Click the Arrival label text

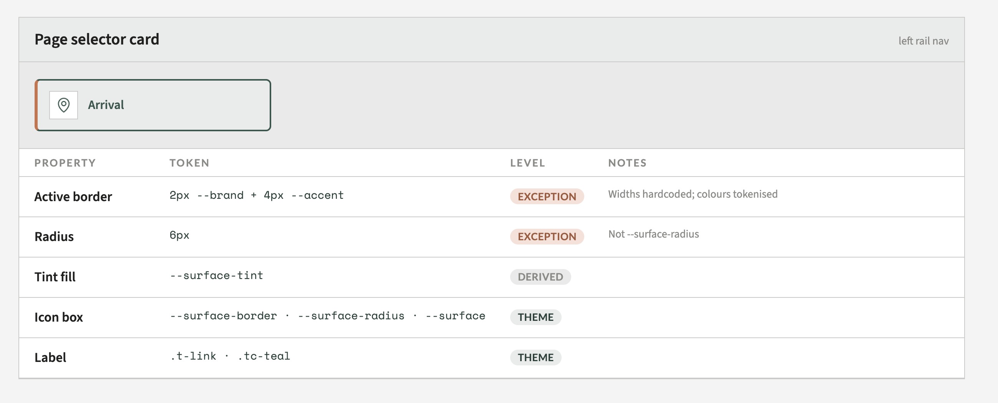(106, 105)
